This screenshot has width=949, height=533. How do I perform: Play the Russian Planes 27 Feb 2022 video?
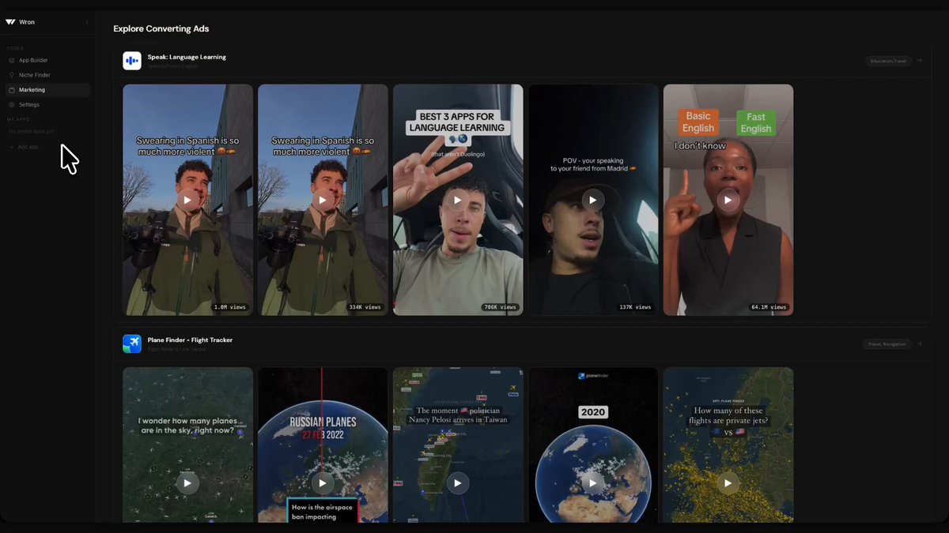tap(323, 482)
